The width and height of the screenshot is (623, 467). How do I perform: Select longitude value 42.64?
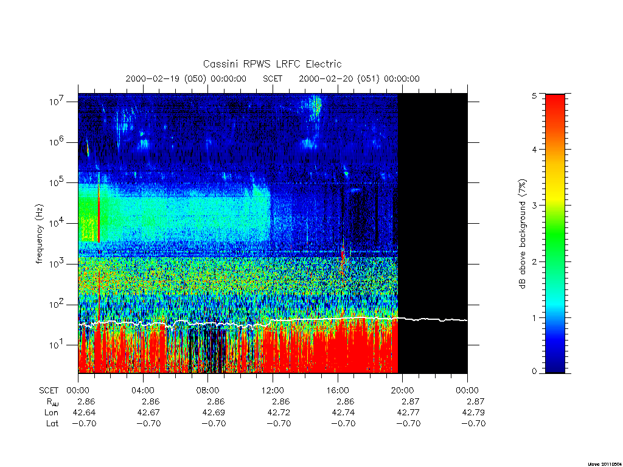point(84,413)
